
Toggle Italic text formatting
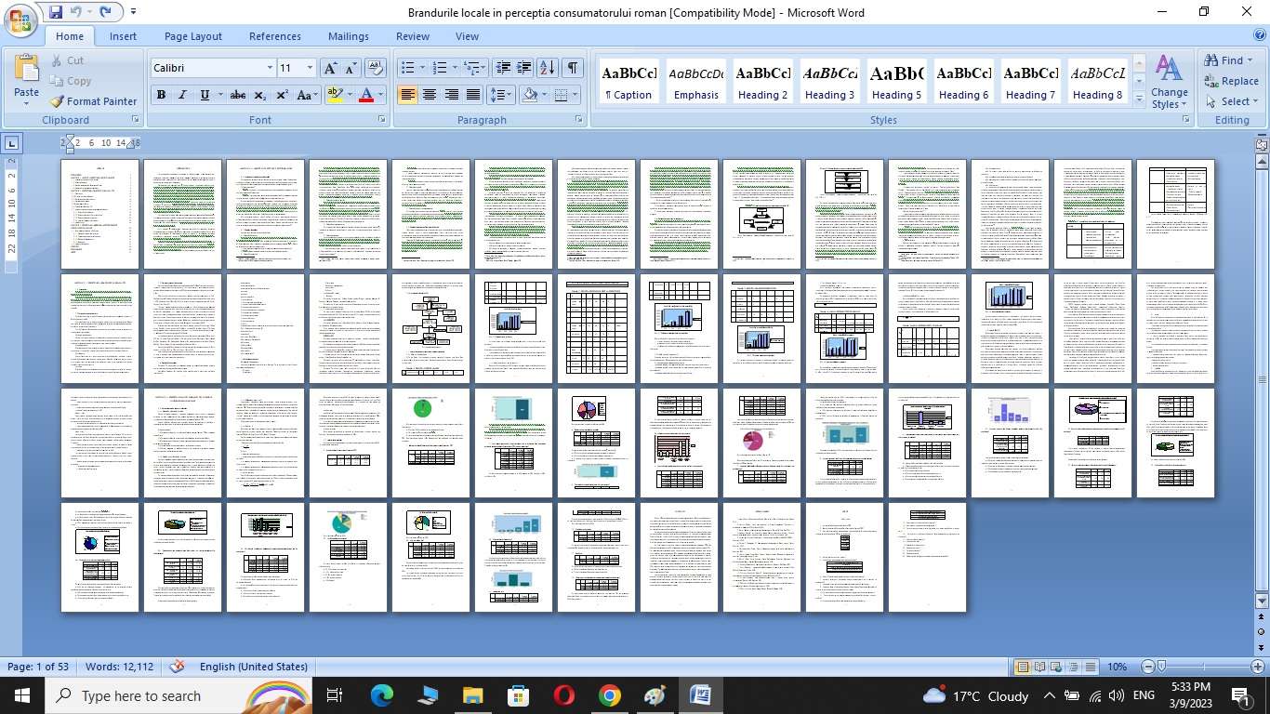click(182, 95)
